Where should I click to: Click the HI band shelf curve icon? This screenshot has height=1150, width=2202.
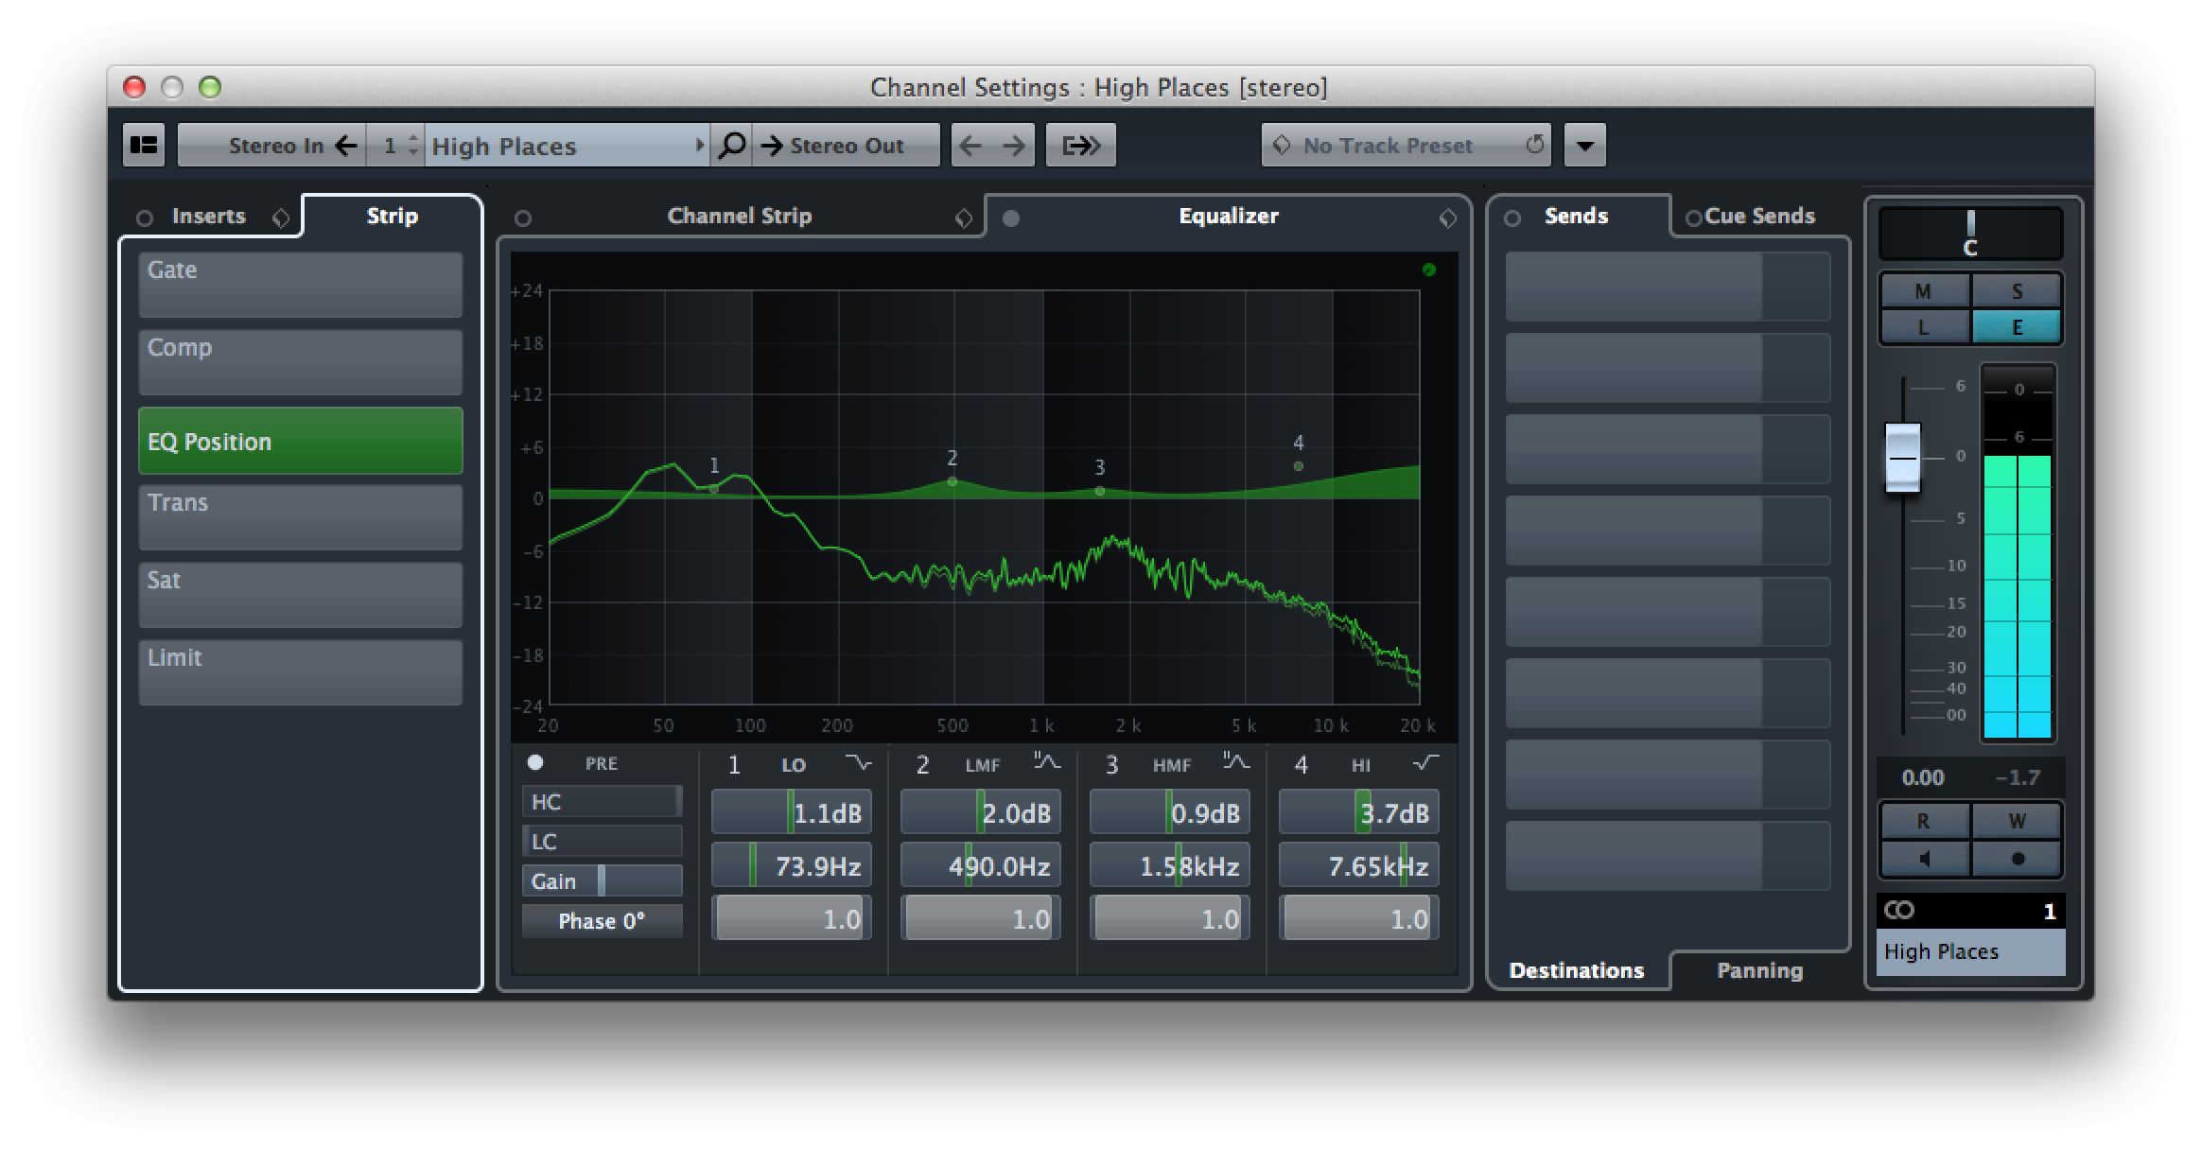coord(1433,761)
